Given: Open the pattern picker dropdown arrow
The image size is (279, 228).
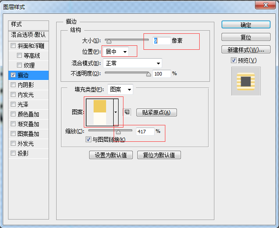Looking at the screenshot, I should point(116,112).
